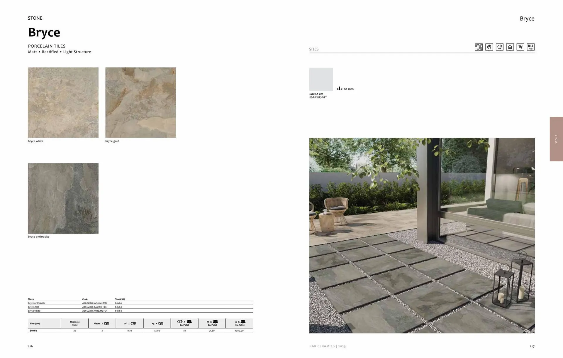Click the house indoor-use icon
This screenshot has height=358, width=563.
coord(510,47)
